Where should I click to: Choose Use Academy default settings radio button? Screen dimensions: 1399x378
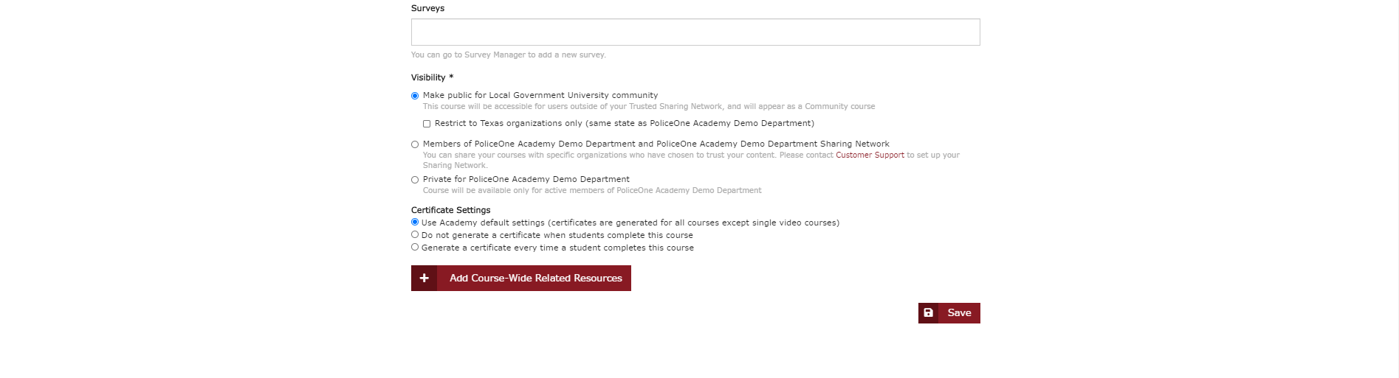(415, 222)
